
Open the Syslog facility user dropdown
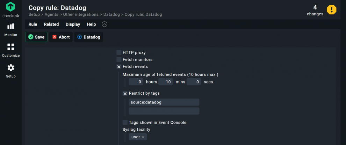(138, 137)
